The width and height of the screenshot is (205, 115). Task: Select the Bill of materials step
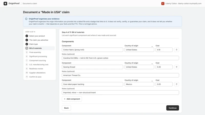39,48
